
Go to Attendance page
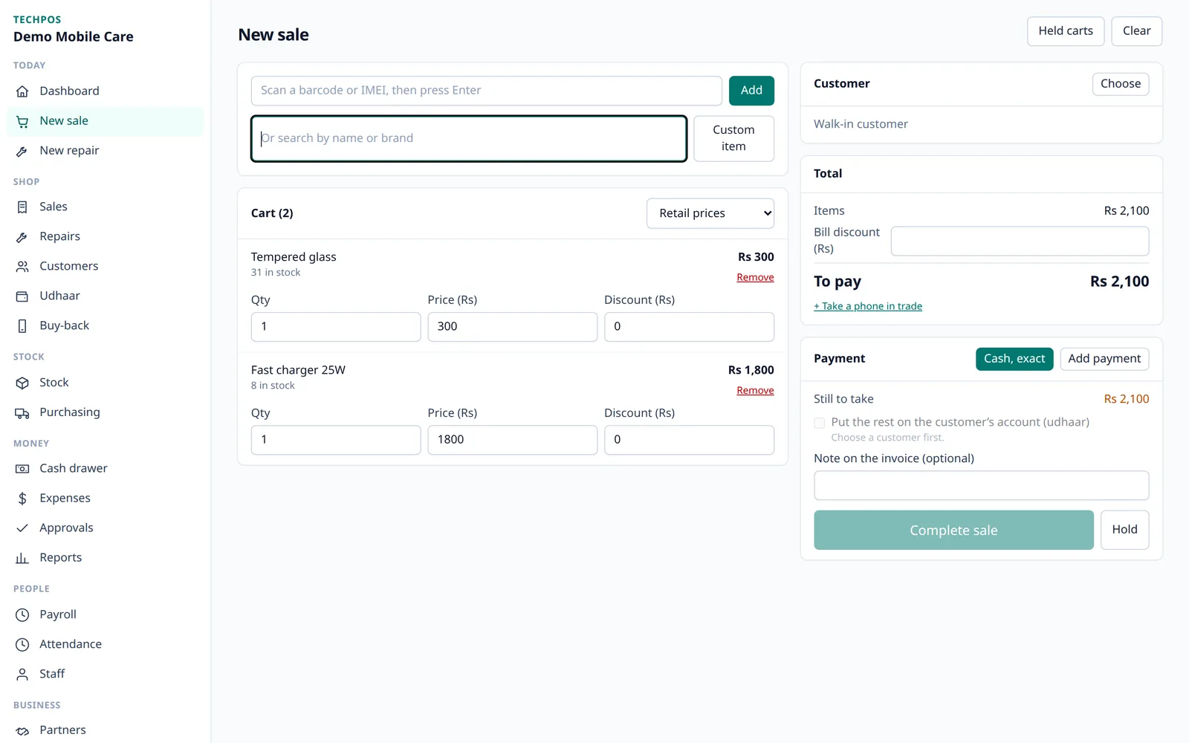[x=105, y=644]
